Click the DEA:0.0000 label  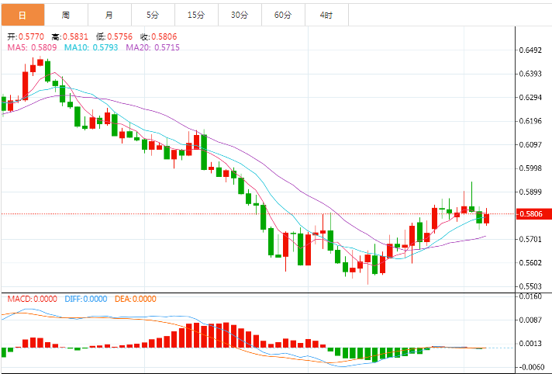click(x=136, y=299)
